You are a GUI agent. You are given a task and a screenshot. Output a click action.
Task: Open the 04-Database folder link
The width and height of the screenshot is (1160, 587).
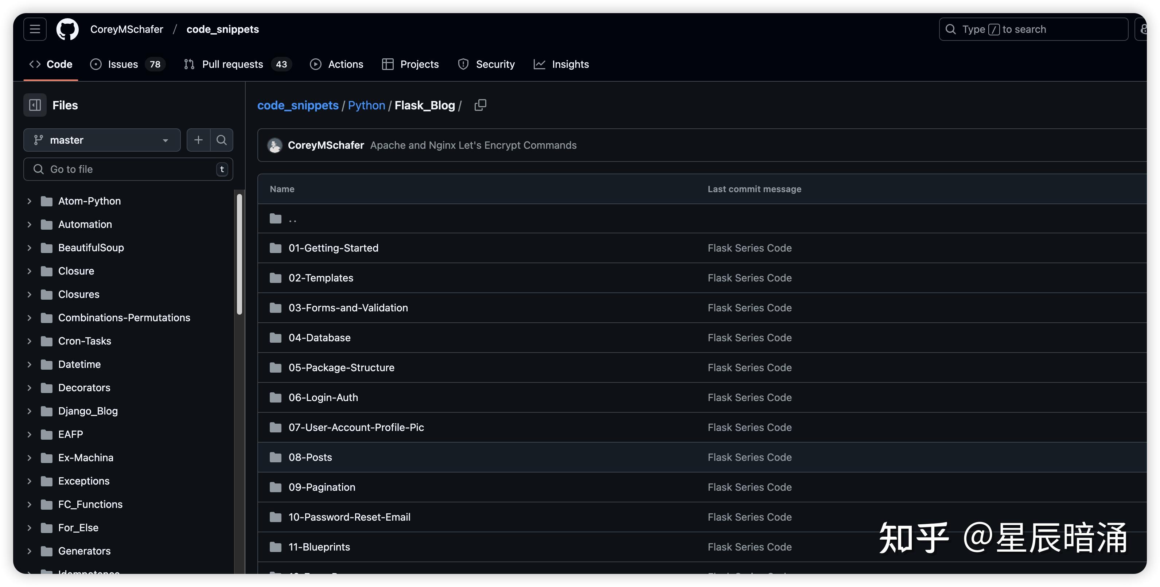319,338
